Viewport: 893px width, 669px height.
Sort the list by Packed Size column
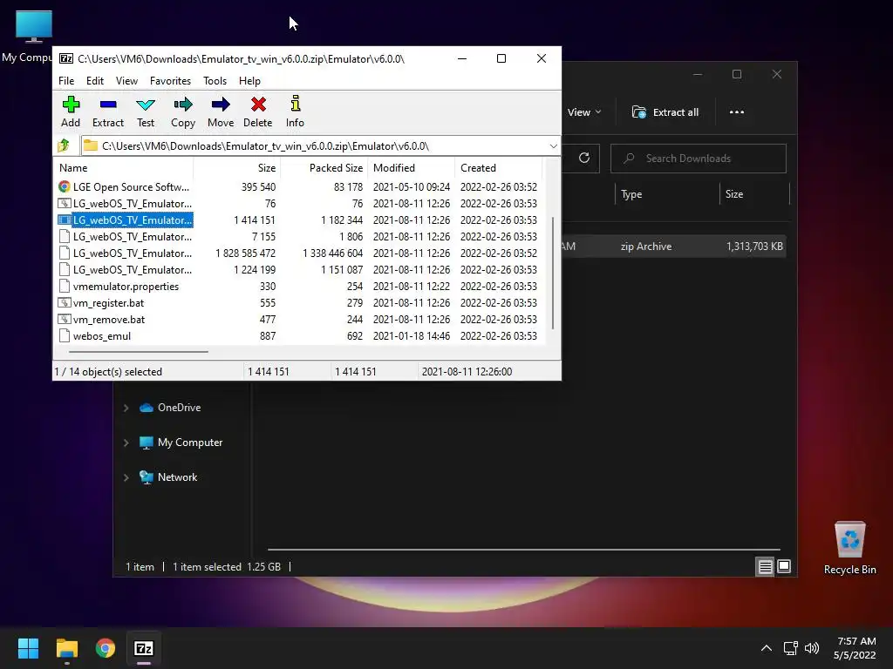(324, 168)
